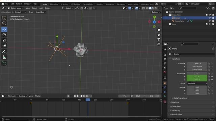Open the File menu
Viewport: 216px width, 121px height.
click(x=7, y=4)
